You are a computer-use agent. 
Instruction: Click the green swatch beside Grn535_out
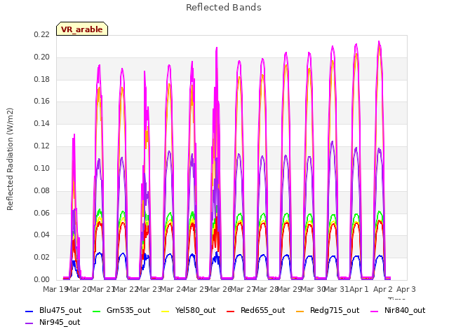tap(97, 311)
